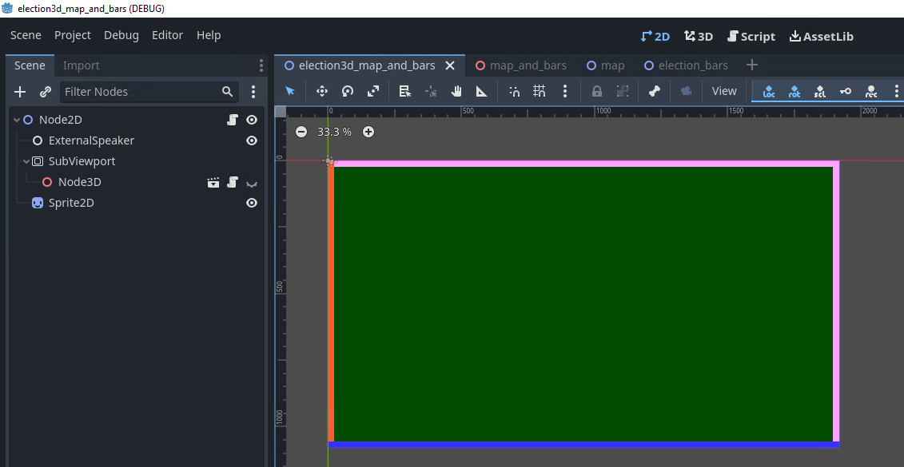Toggle visibility of Sprite2D
The image size is (904, 467).
252,203
